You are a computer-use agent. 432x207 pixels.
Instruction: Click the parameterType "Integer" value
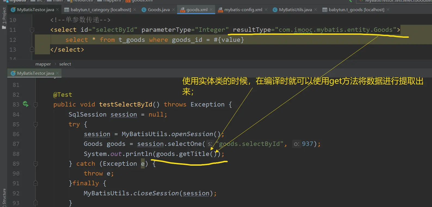point(212,30)
